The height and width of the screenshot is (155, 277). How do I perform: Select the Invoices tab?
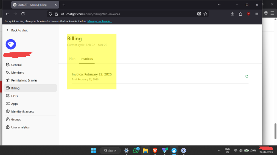[86, 59]
